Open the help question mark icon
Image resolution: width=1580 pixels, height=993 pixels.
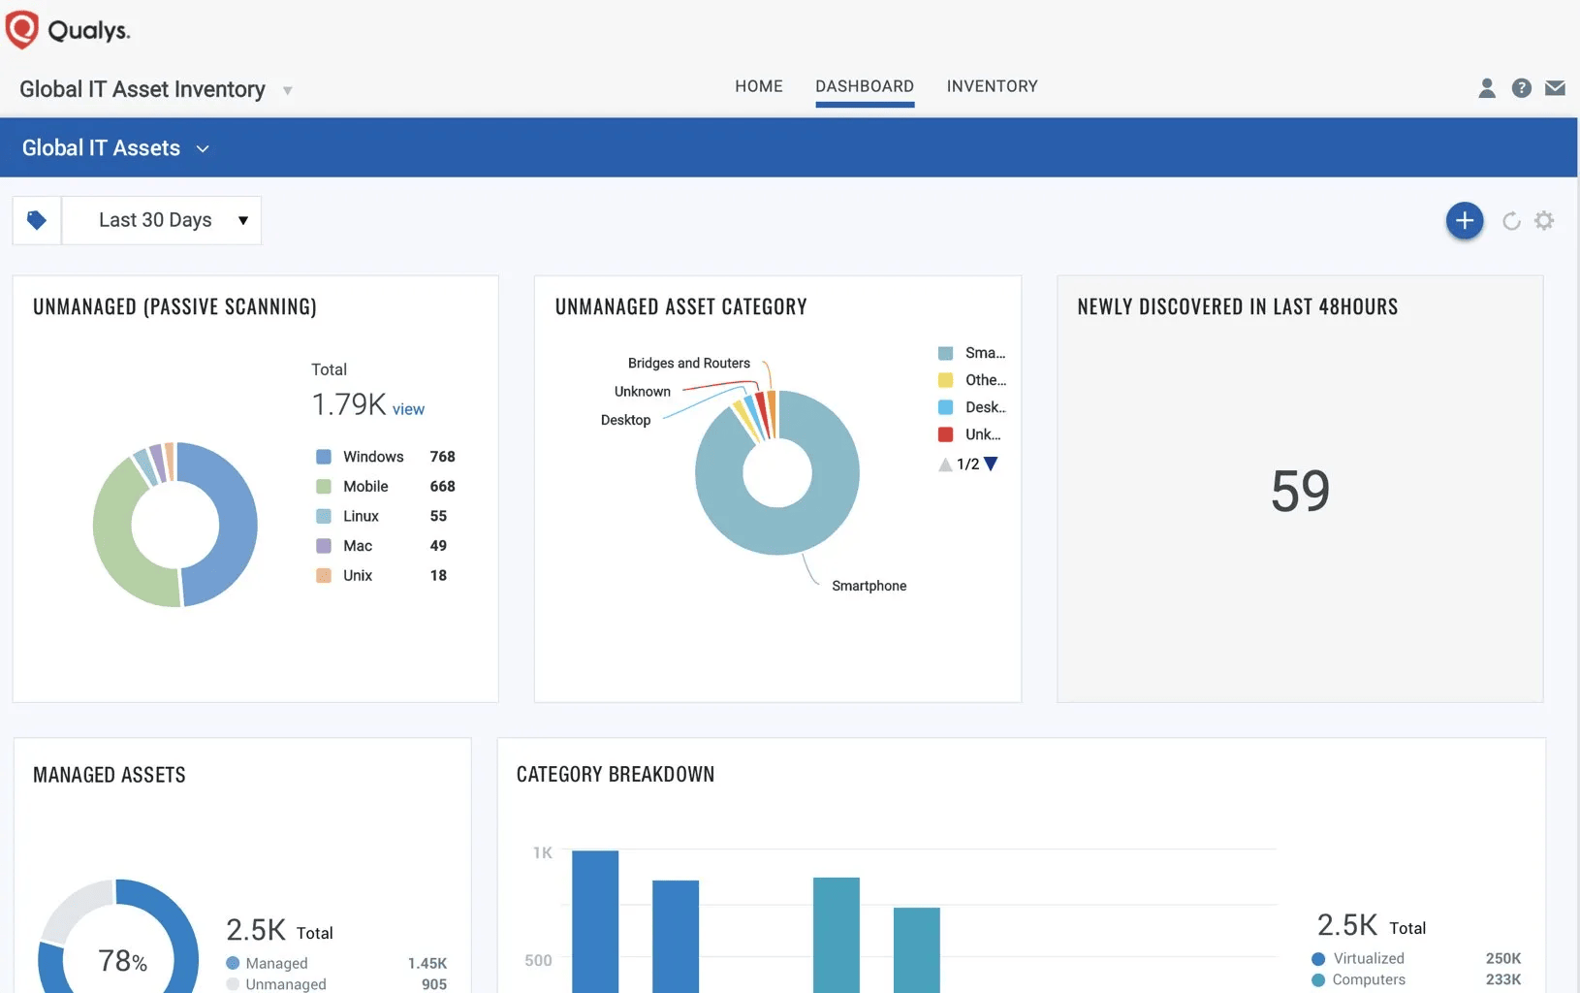pos(1521,88)
